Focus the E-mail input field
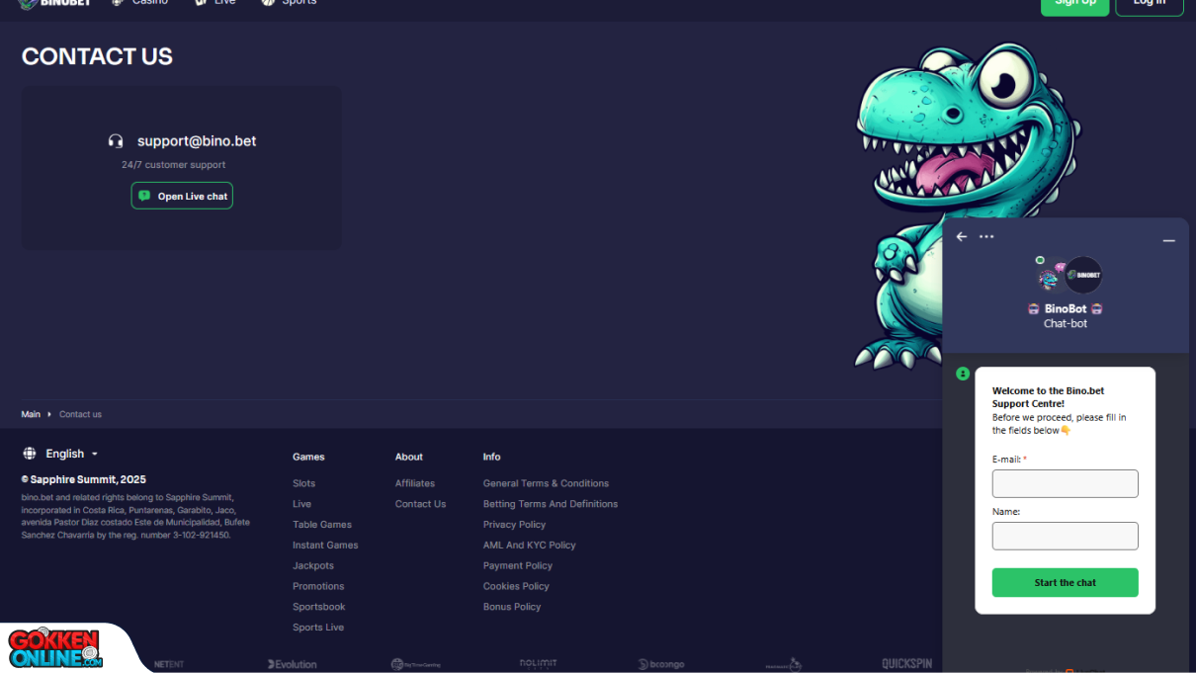 click(x=1066, y=483)
